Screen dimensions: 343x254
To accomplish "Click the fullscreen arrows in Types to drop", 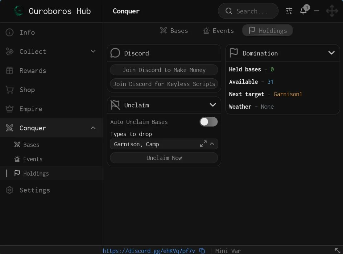I will click(x=203, y=144).
